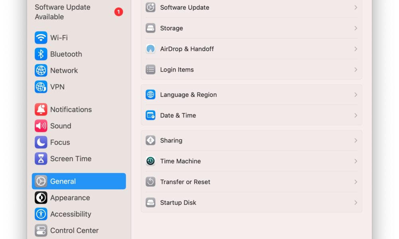
Task: Open the Software Update row label
Action: [184, 7]
